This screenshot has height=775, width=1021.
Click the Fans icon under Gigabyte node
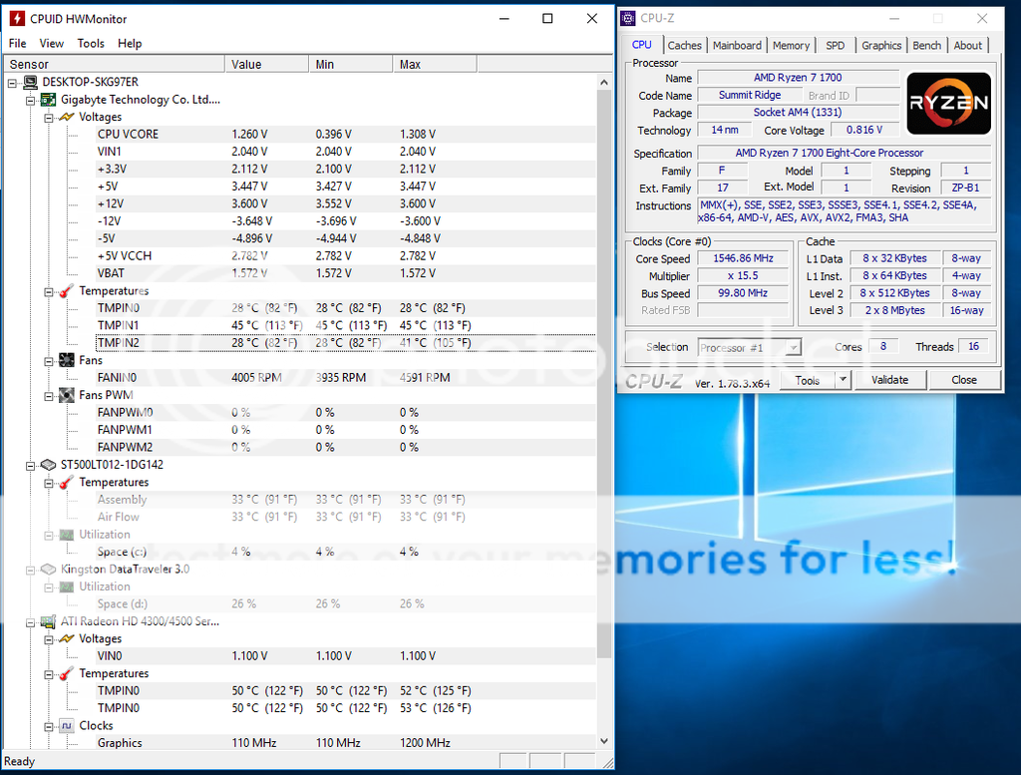pos(66,360)
